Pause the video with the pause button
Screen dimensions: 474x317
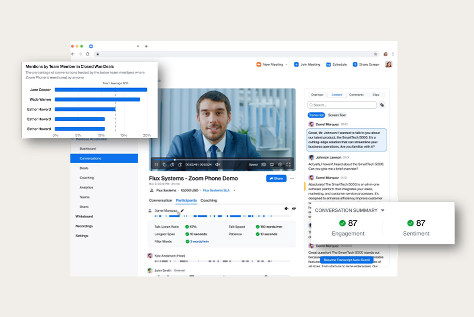click(x=156, y=165)
